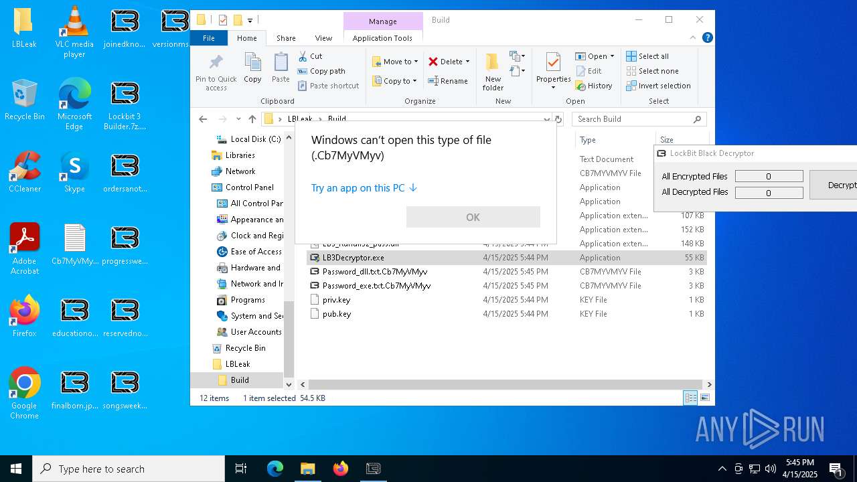Click the New folder icon
This screenshot has height=482, width=857.
pos(493,63)
